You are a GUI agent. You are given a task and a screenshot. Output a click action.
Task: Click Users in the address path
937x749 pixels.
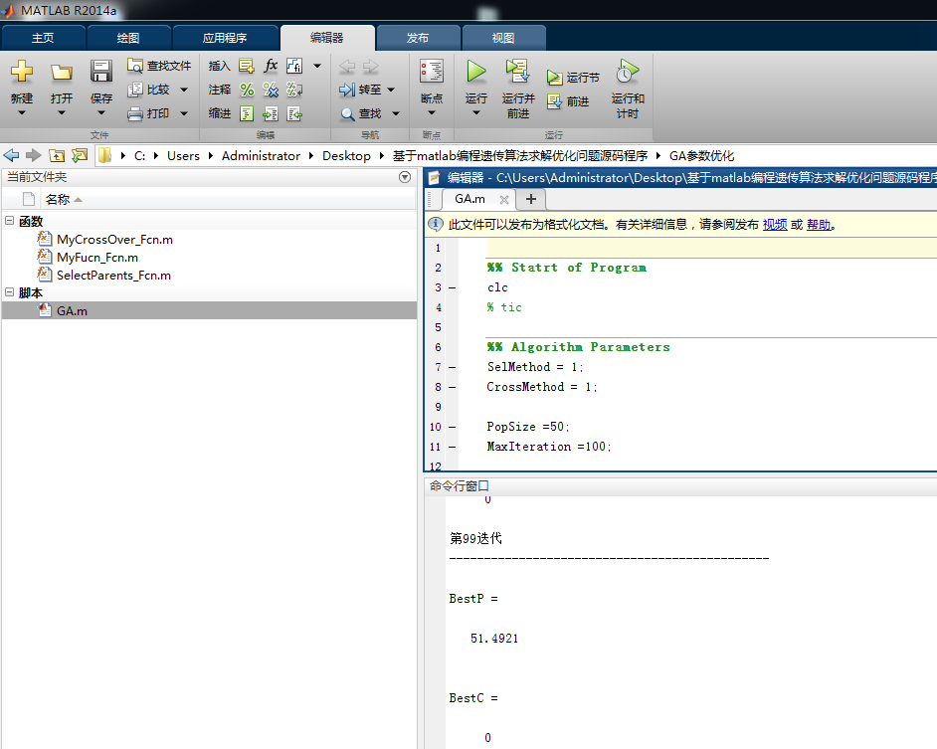pos(183,156)
